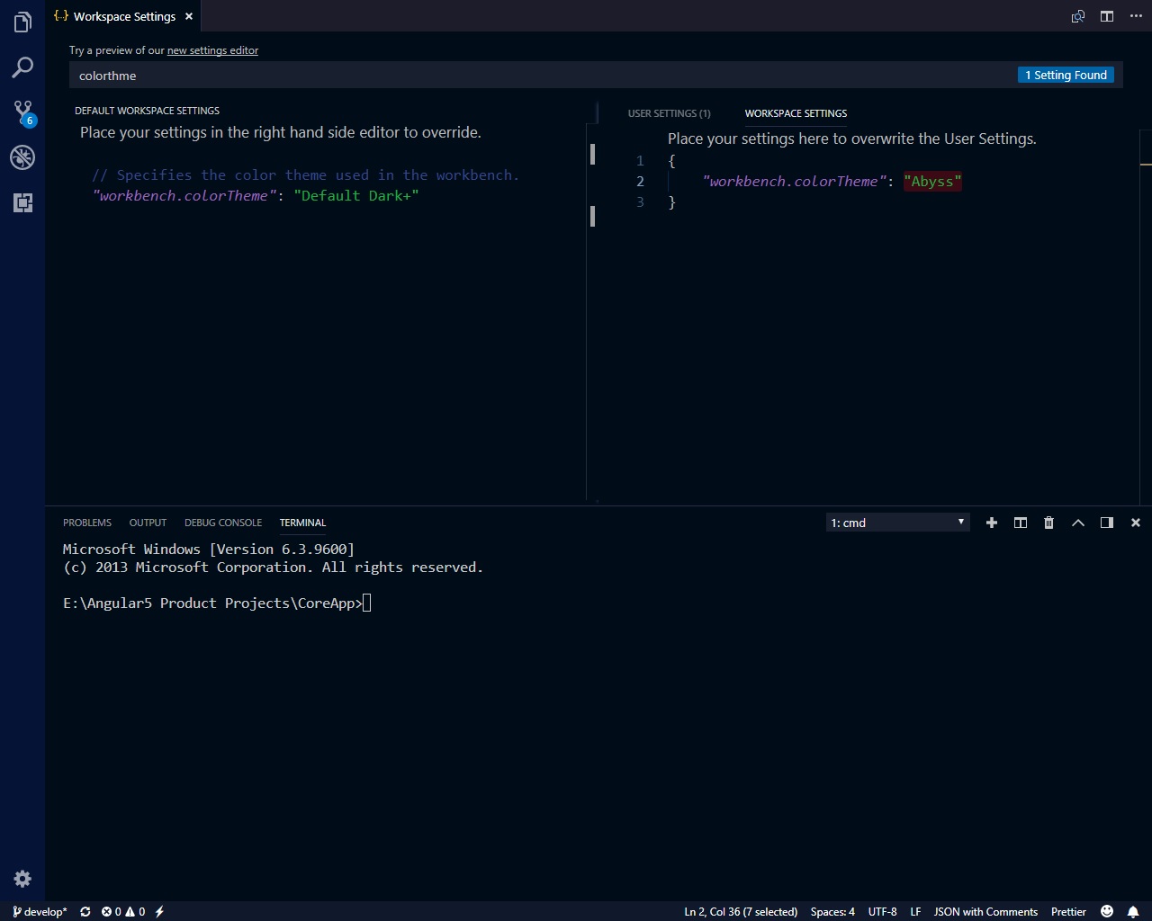The width and height of the screenshot is (1152, 921).
Task: Click the line number 2 in gutter
Action: 640,181
